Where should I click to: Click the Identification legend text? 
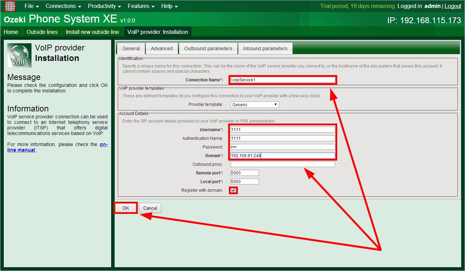(131, 58)
